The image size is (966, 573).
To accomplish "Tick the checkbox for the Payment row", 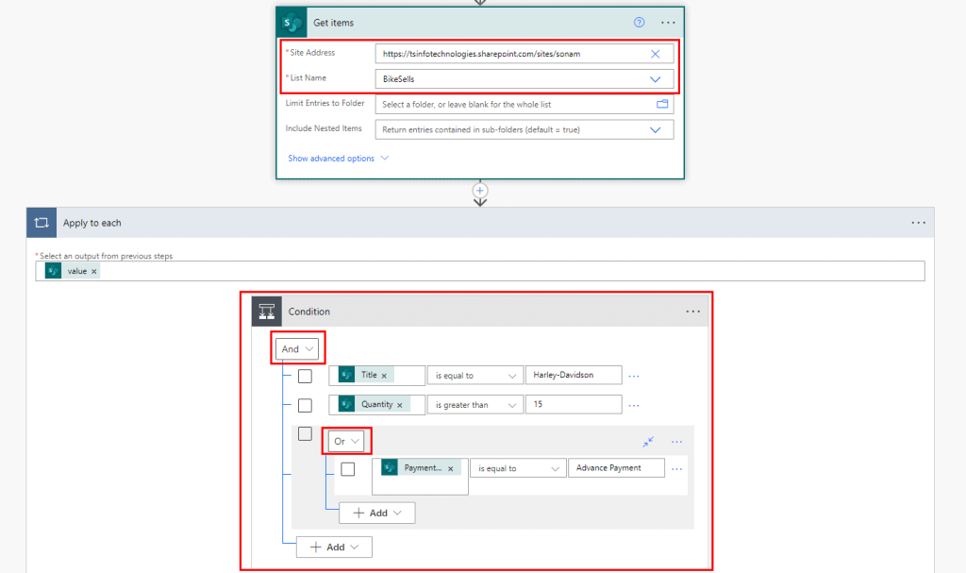I will pyautogui.click(x=348, y=469).
